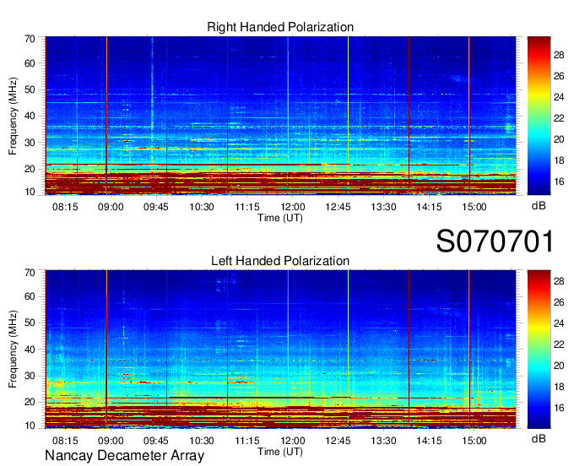Click the "70" frequency tick on Left Handed plot
This screenshot has height=466, width=574.
pyautogui.click(x=30, y=273)
